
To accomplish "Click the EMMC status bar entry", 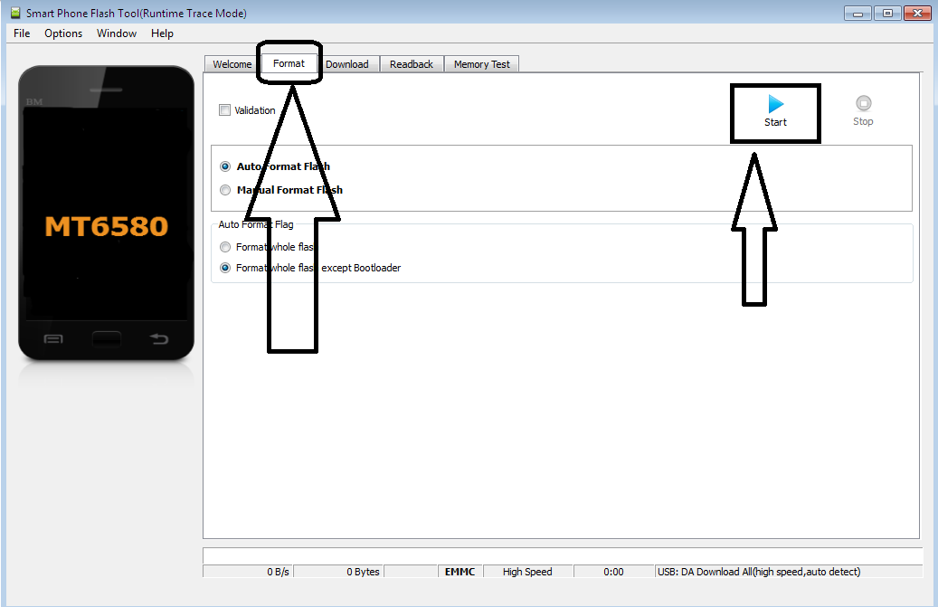I will pos(460,572).
